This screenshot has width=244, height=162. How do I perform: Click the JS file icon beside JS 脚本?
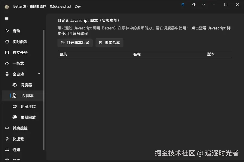coord(14,96)
